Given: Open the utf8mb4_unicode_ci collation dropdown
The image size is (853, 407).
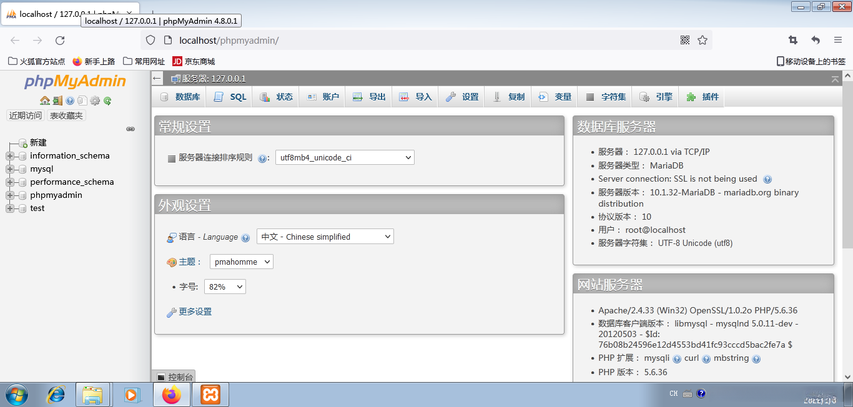Looking at the screenshot, I should click(345, 158).
